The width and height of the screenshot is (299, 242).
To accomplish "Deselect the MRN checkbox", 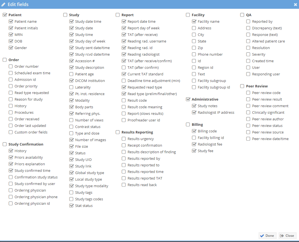I will click(11, 35).
